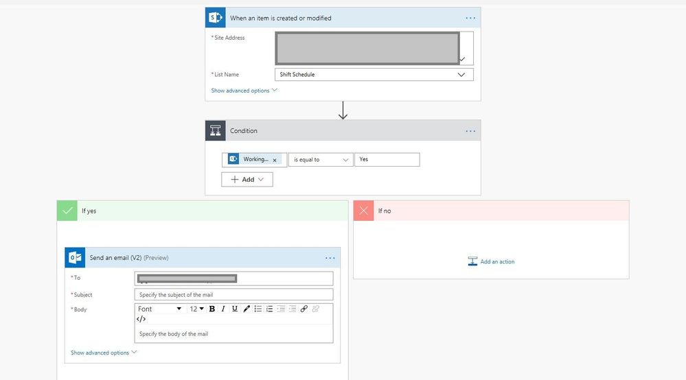Click the If no branch header
This screenshot has width=686, height=380.
[491, 211]
